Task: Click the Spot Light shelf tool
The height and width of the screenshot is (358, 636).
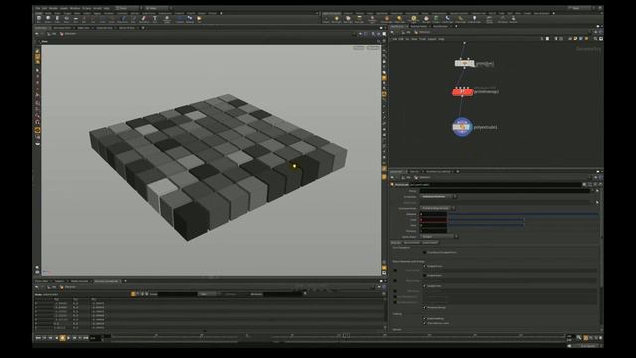Action: tap(348, 19)
